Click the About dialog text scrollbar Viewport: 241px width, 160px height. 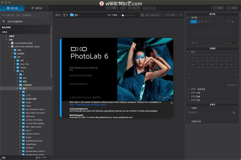pos(172,103)
